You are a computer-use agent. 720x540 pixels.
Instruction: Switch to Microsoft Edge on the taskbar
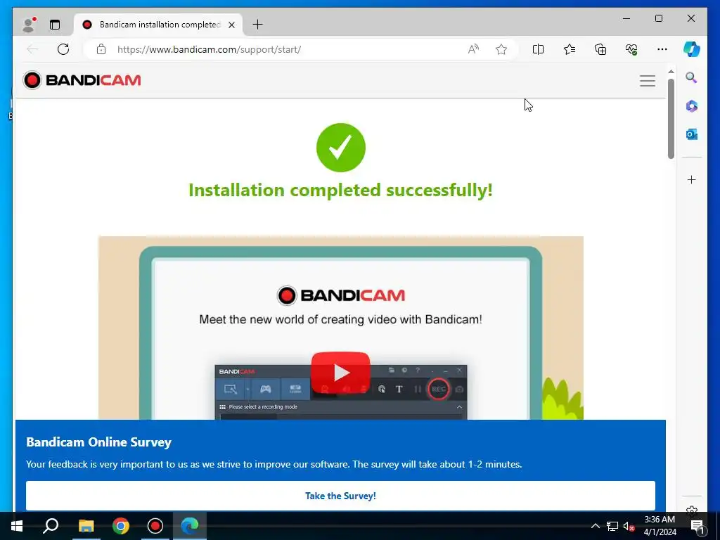tap(190, 526)
